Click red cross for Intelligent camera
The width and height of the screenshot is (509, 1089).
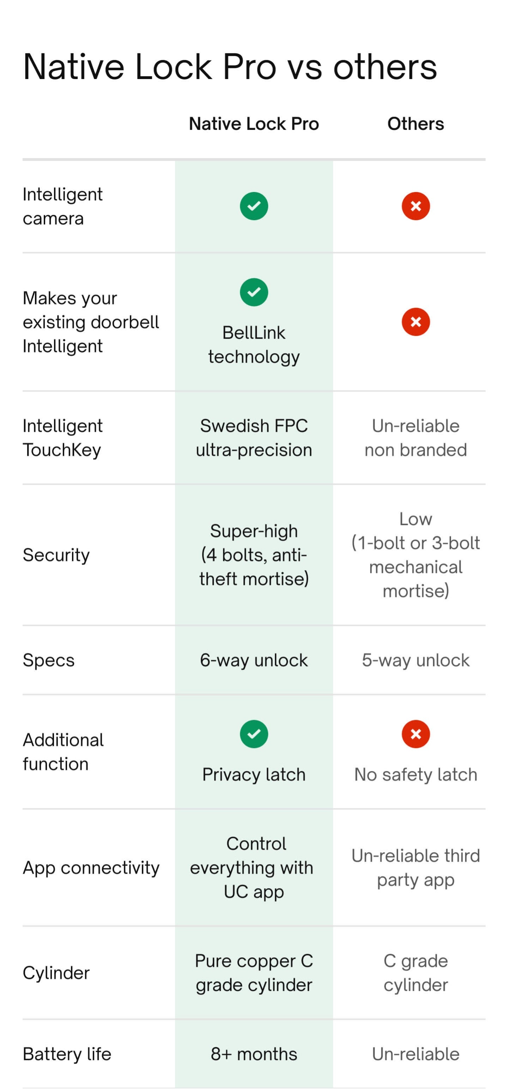coord(416,206)
